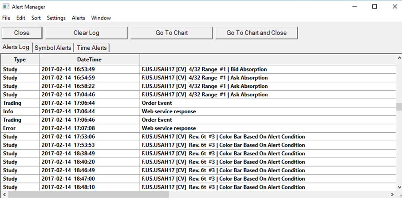
Task: Click the Type column header
Action: point(20,59)
